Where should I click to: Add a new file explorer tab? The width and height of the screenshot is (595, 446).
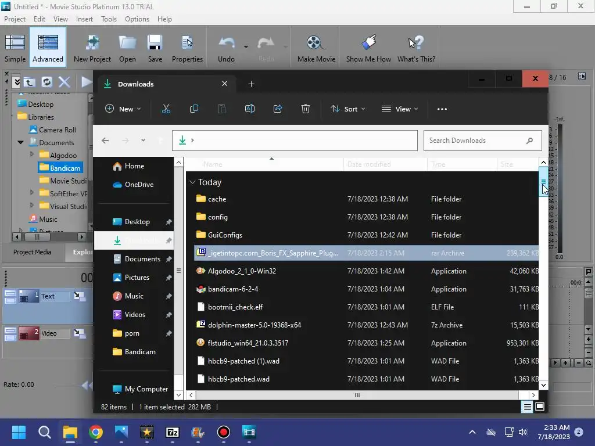pos(251,84)
